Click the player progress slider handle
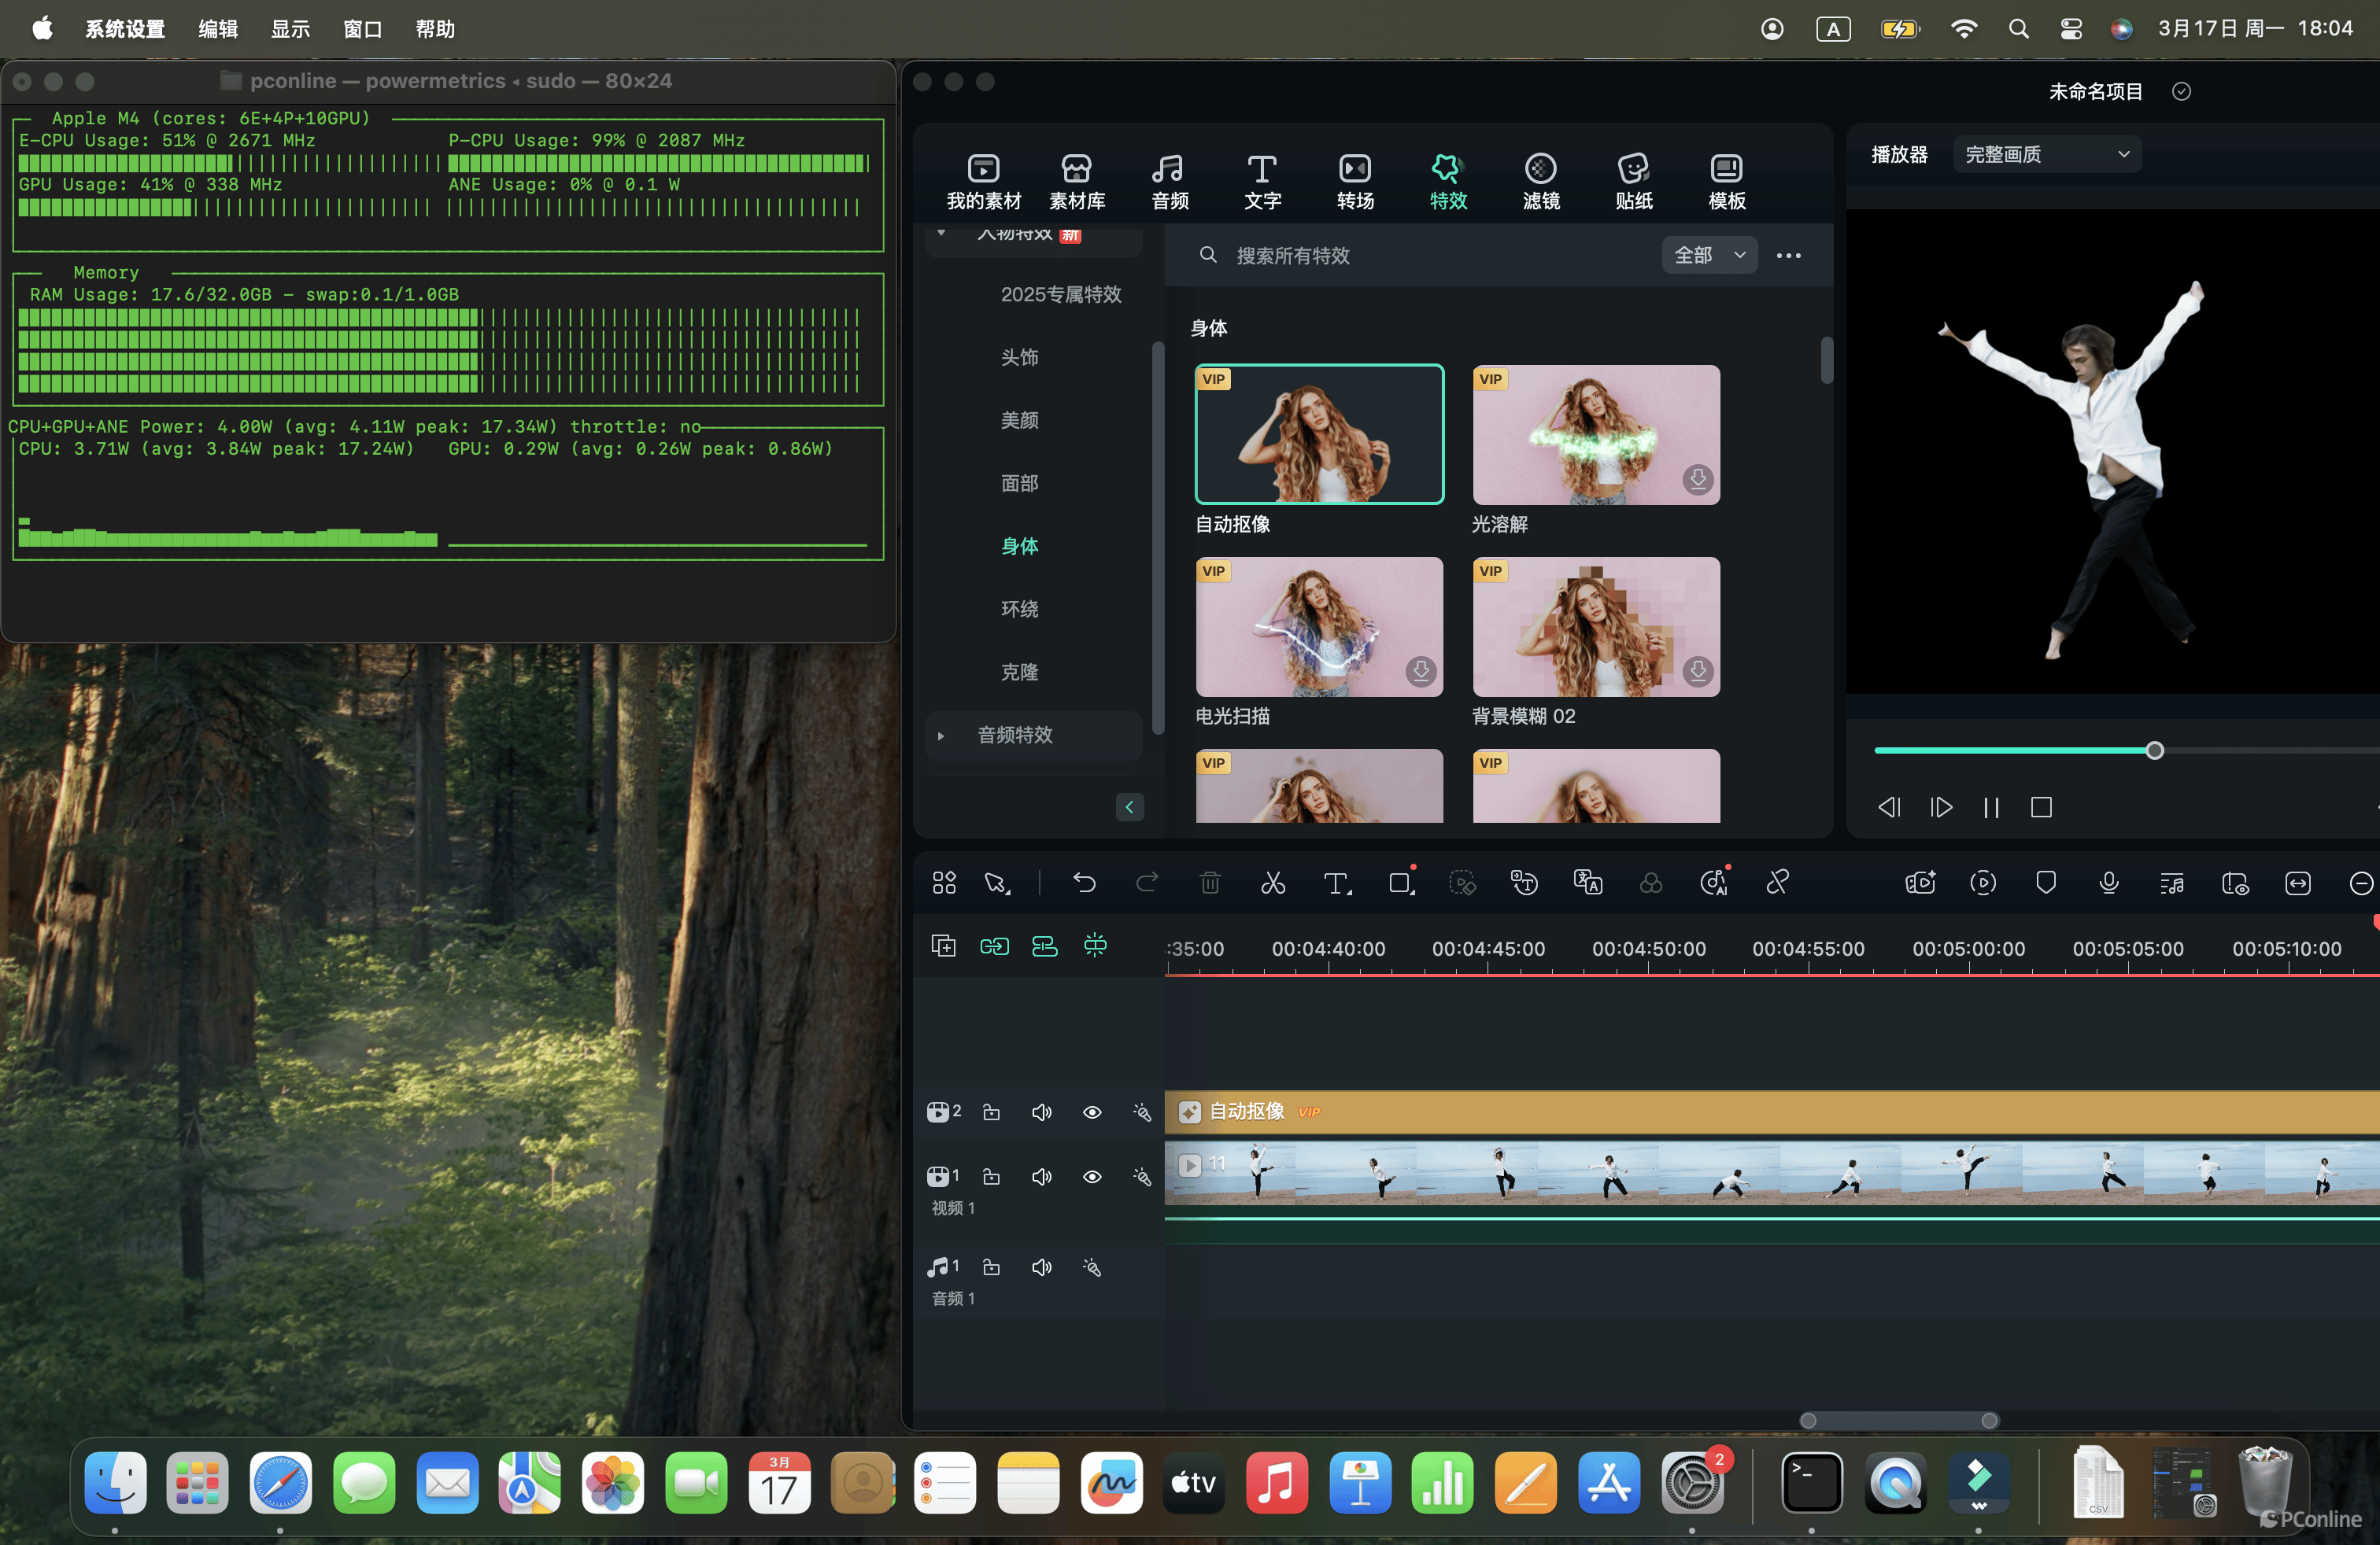2380x1545 pixels. tap(2155, 750)
